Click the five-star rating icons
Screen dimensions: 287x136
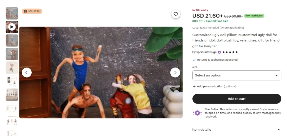point(230,52)
